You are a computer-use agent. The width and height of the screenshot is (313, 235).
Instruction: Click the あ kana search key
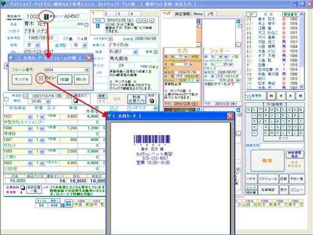[x=301, y=110]
